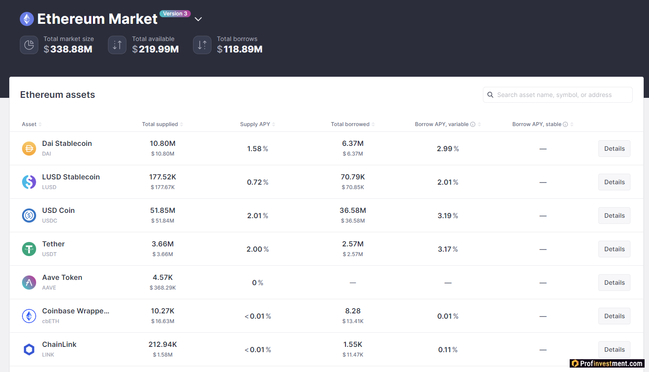Click the Total market size pie icon
Screen dimensions: 649x372
[29, 45]
